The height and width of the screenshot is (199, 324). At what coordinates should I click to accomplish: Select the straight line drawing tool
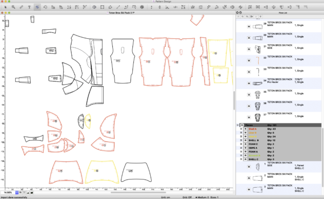[x=118, y=7]
